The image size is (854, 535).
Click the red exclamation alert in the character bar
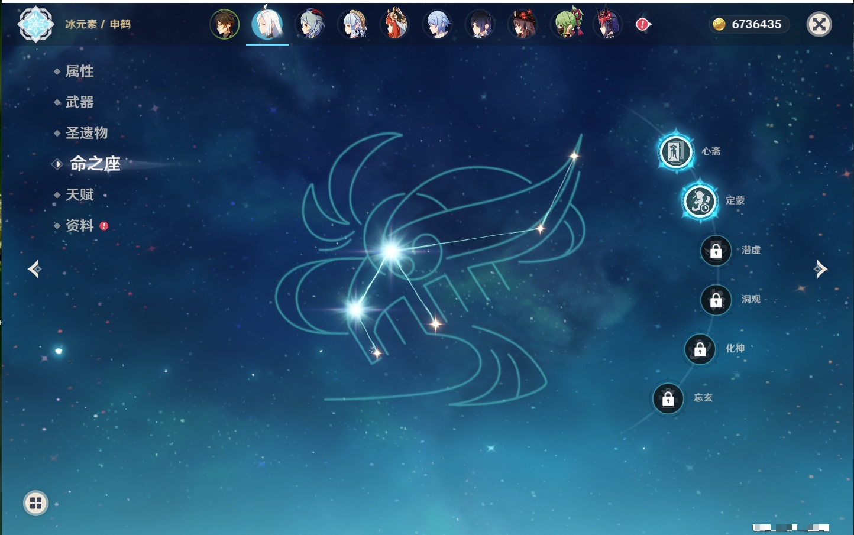[x=642, y=24]
